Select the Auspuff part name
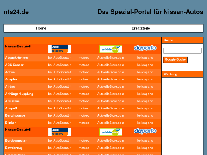The height and width of the screenshot is (155, 207). (11, 108)
